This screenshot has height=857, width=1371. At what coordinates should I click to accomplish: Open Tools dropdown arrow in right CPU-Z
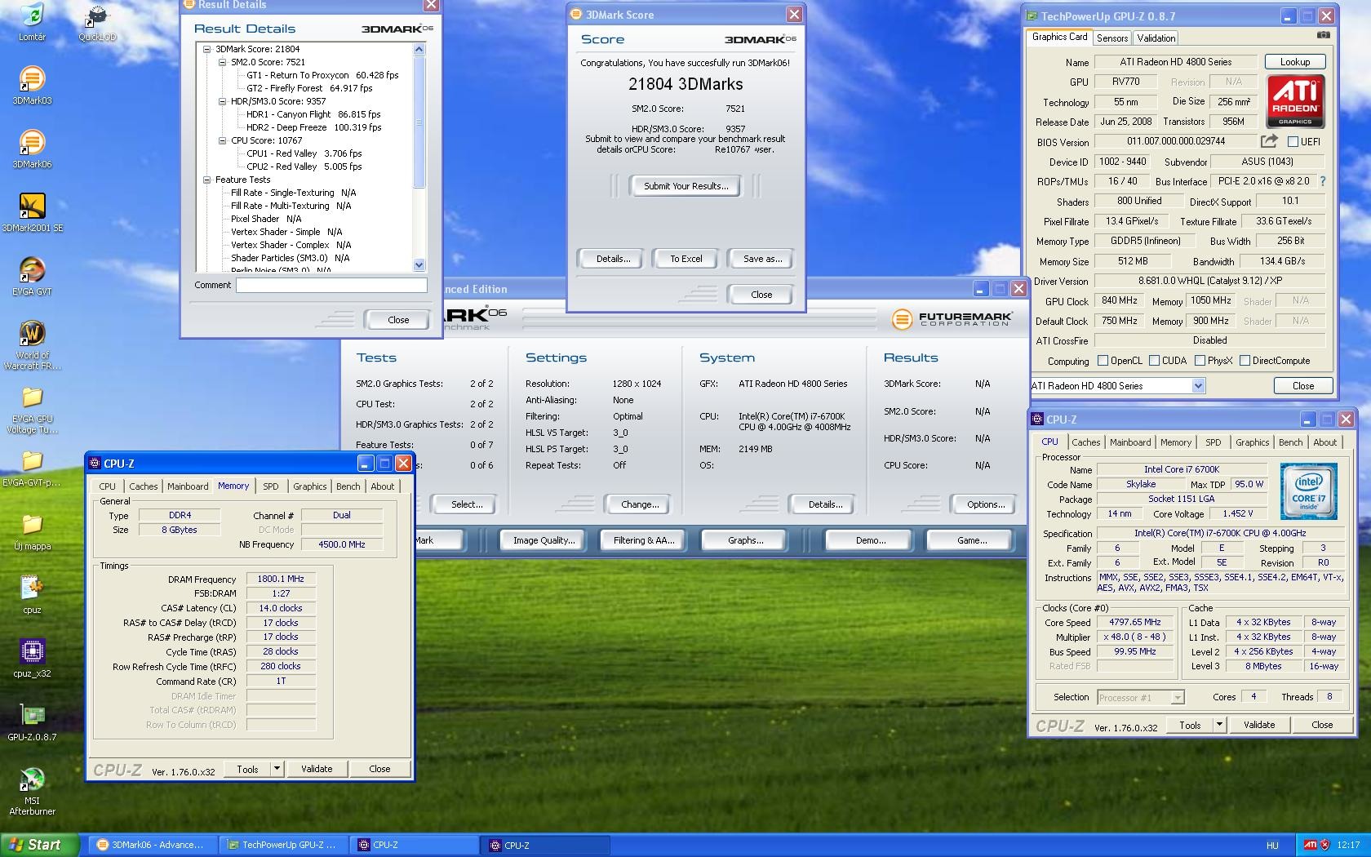pyautogui.click(x=1219, y=725)
